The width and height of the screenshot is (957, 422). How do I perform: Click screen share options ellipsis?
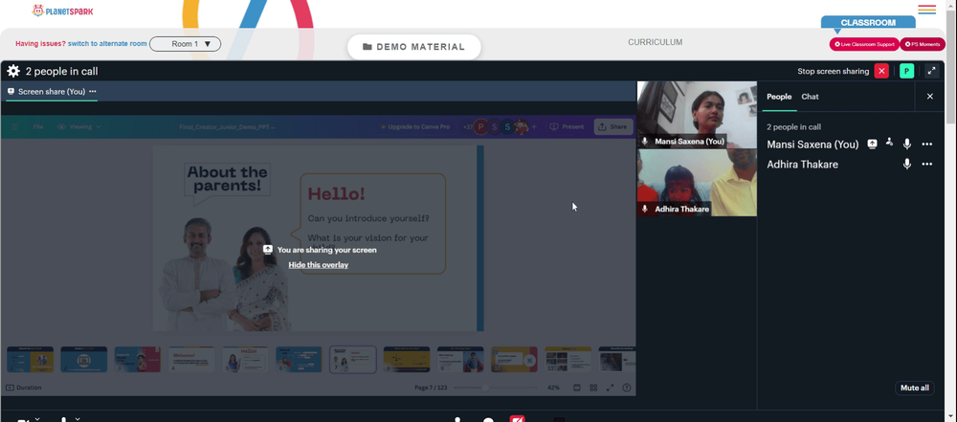pos(93,91)
